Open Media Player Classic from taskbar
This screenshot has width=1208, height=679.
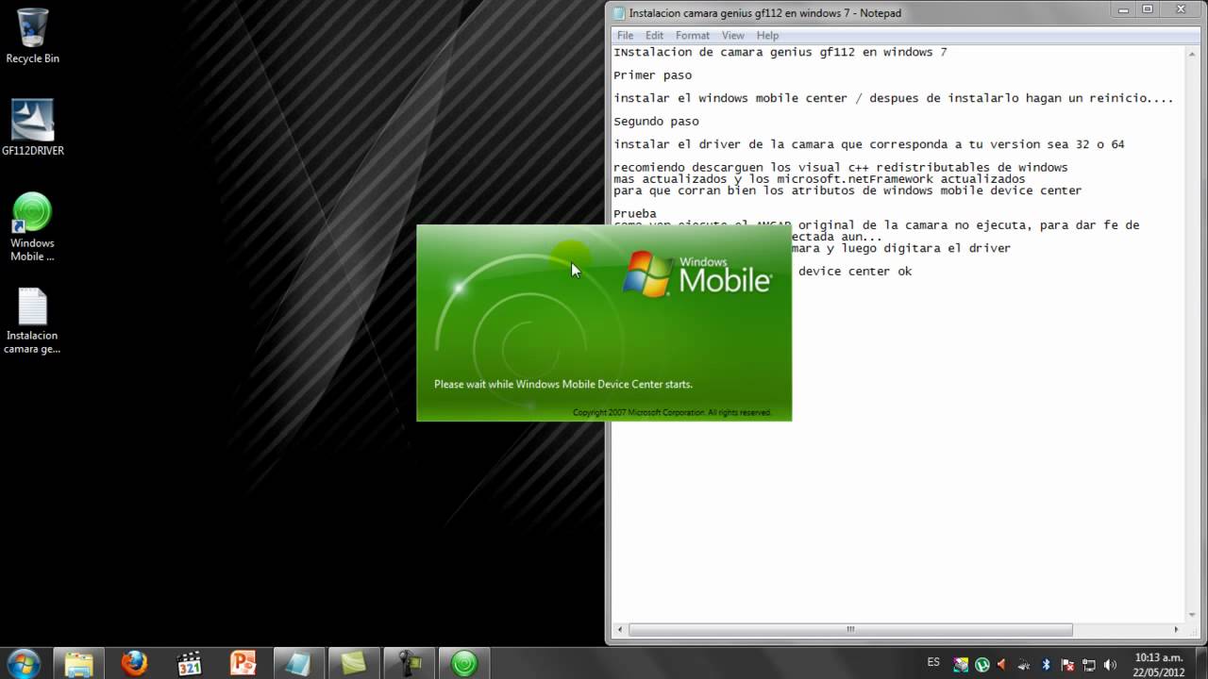(189, 663)
